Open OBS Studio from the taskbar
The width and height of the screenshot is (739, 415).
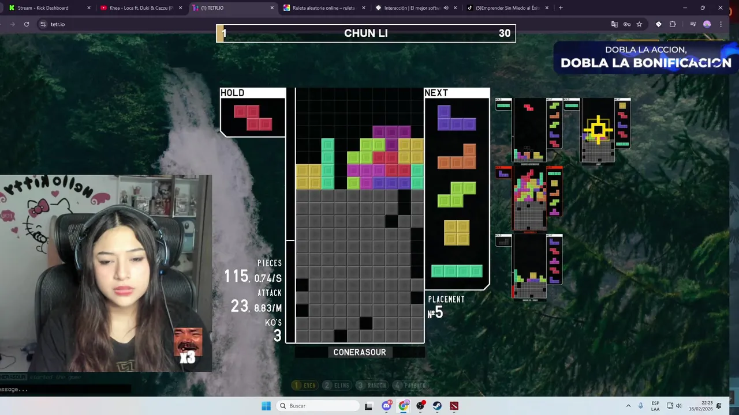coord(420,406)
